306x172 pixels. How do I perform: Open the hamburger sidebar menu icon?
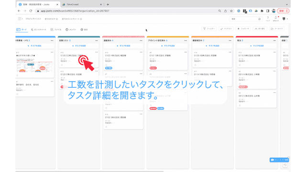coord(20,19)
